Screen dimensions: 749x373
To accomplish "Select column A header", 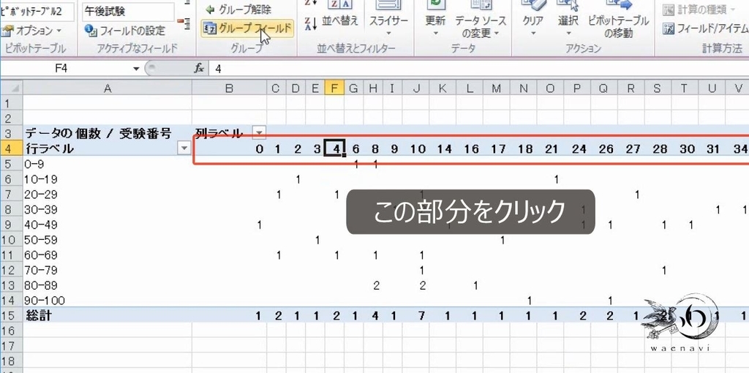I will 108,88.
